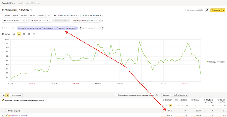
Task: Select the Квартал period tab
Action: (x=41, y=15)
